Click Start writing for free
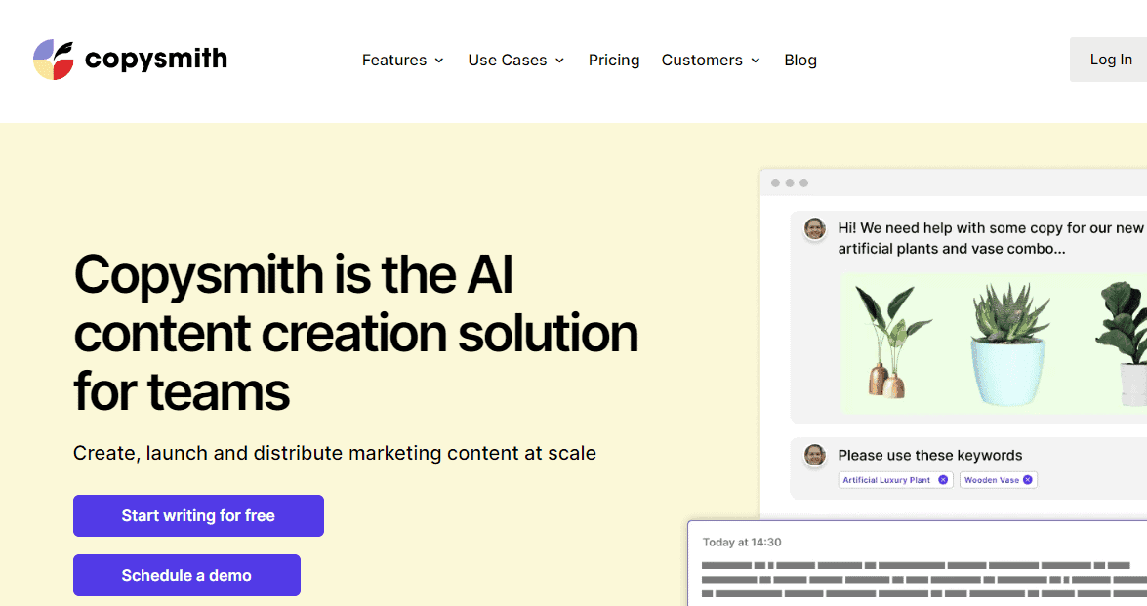Image resolution: width=1147 pixels, height=606 pixels. [x=198, y=515]
